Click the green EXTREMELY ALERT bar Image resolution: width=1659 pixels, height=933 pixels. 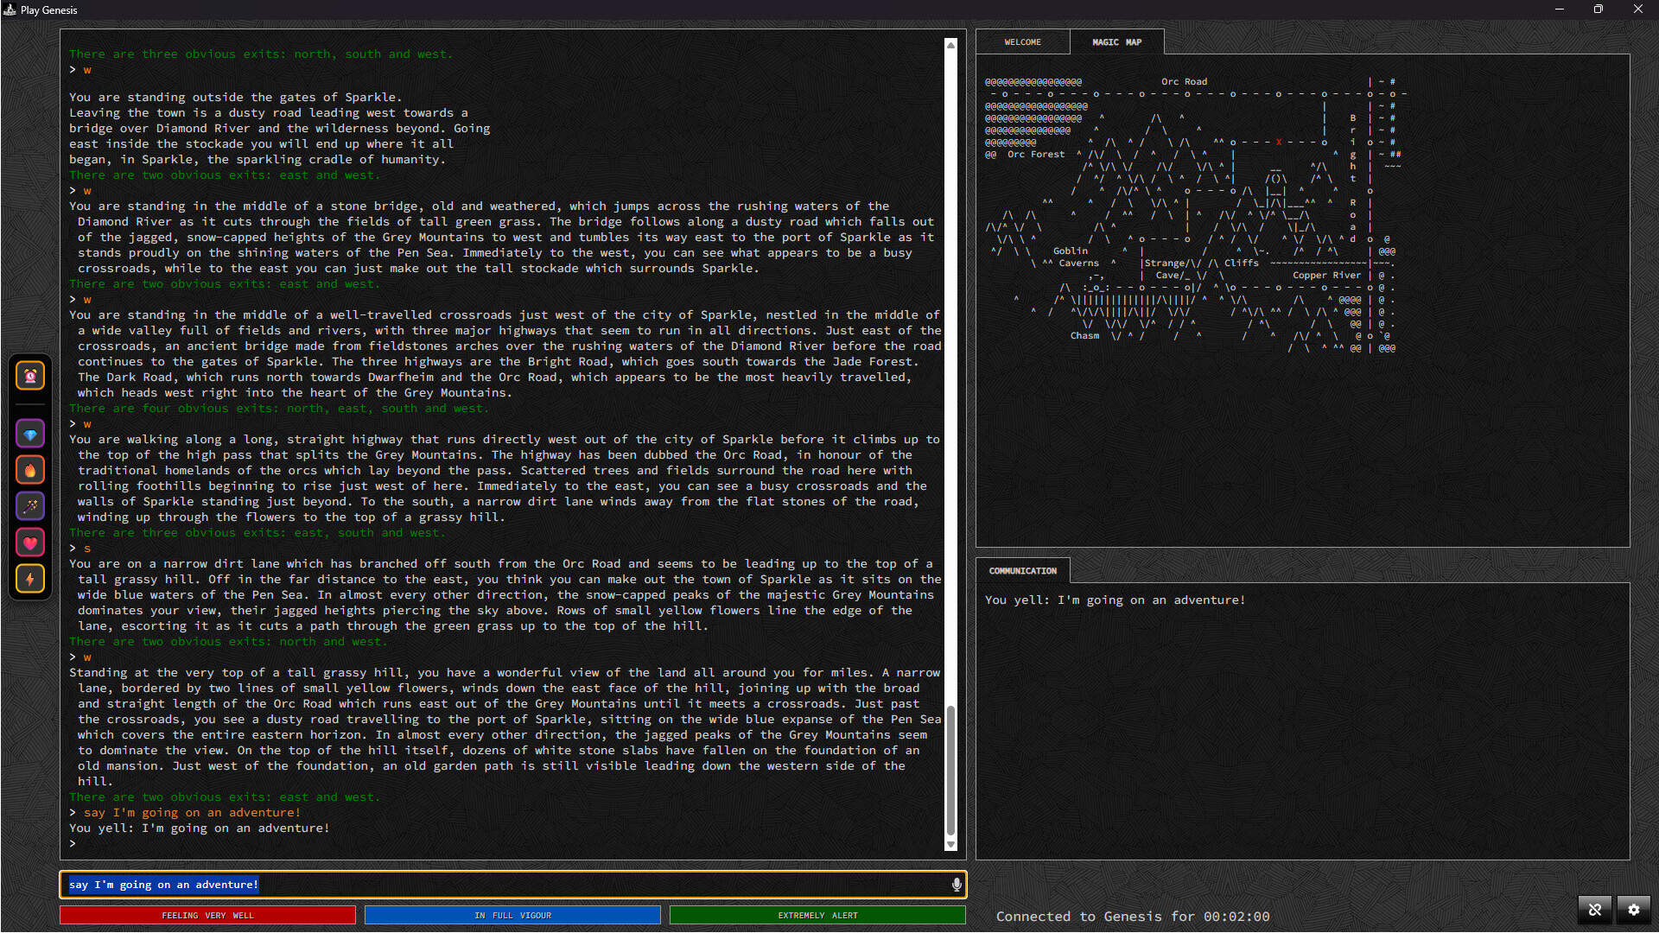coord(817,916)
